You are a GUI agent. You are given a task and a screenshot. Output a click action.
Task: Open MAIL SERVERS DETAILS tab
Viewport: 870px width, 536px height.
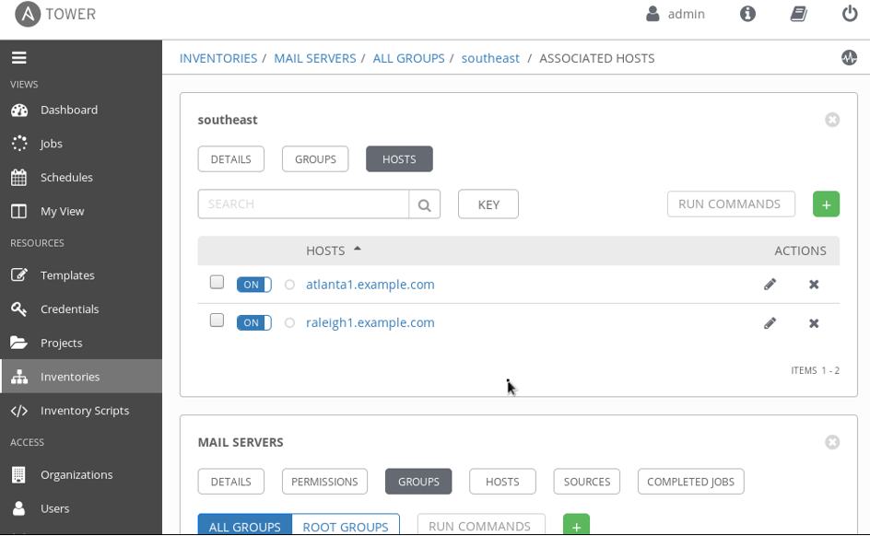[x=230, y=482]
